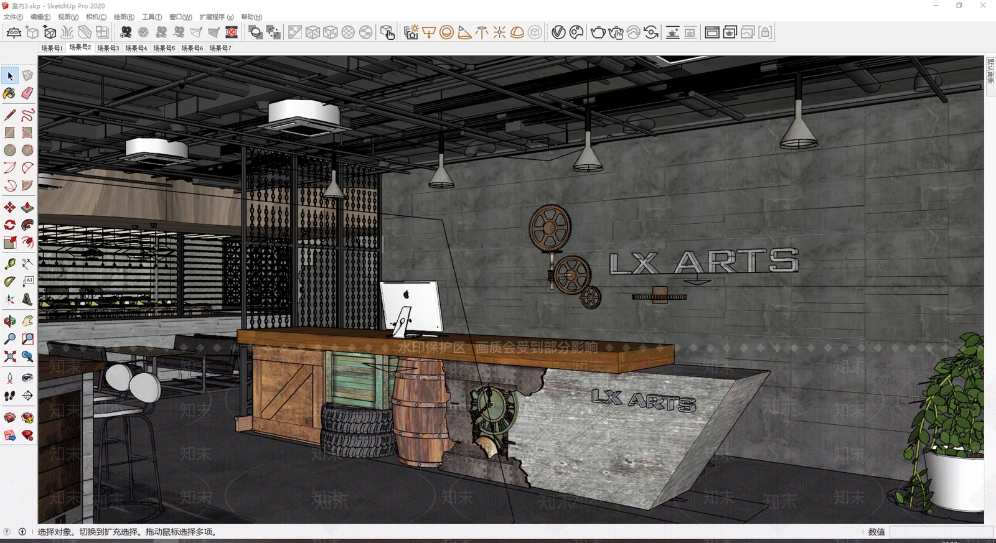Screen dimensions: 996x543
Task: Show the V-Ray Frame Buffer window
Action: 712,32
